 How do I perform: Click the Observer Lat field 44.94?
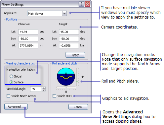(28, 32)
